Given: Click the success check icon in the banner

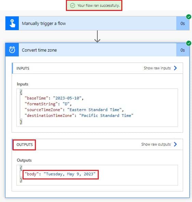Looking at the screenshot, I should [x=72, y=5].
